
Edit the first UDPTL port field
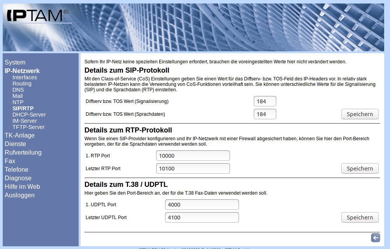click(202, 205)
